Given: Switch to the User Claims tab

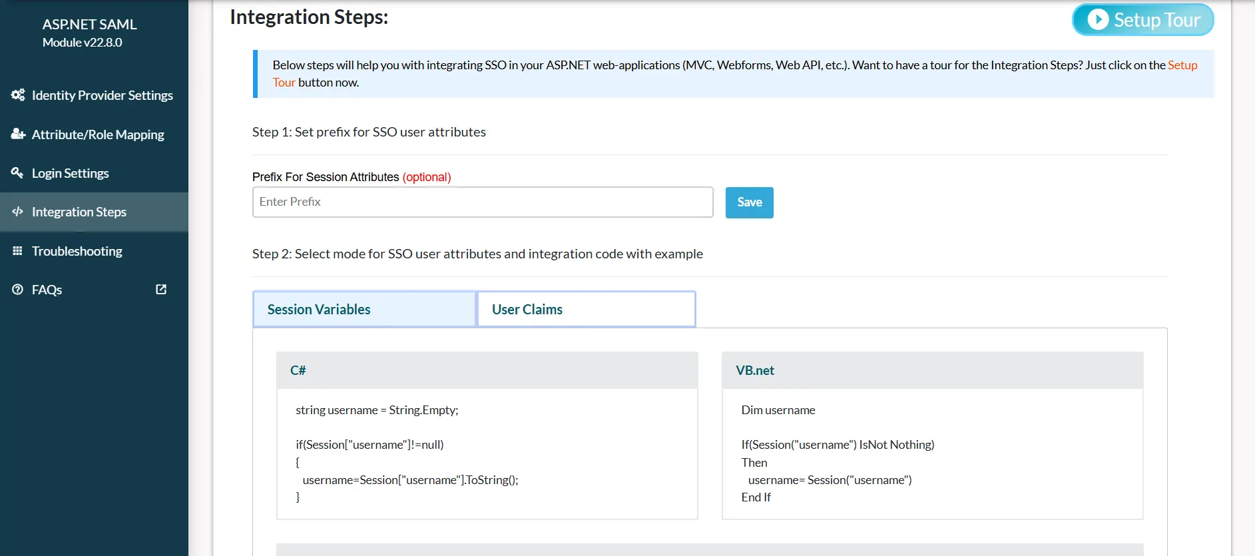Looking at the screenshot, I should [587, 309].
